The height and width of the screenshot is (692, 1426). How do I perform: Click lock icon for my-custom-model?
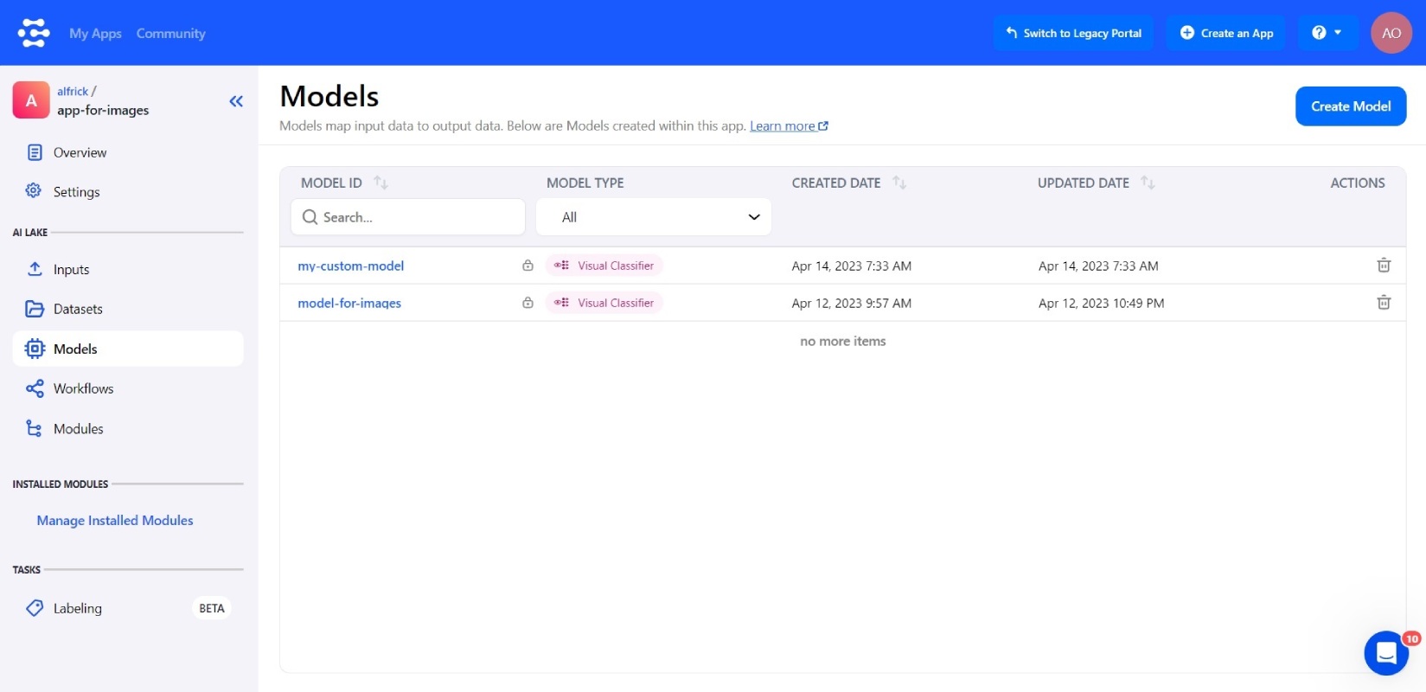tap(528, 266)
